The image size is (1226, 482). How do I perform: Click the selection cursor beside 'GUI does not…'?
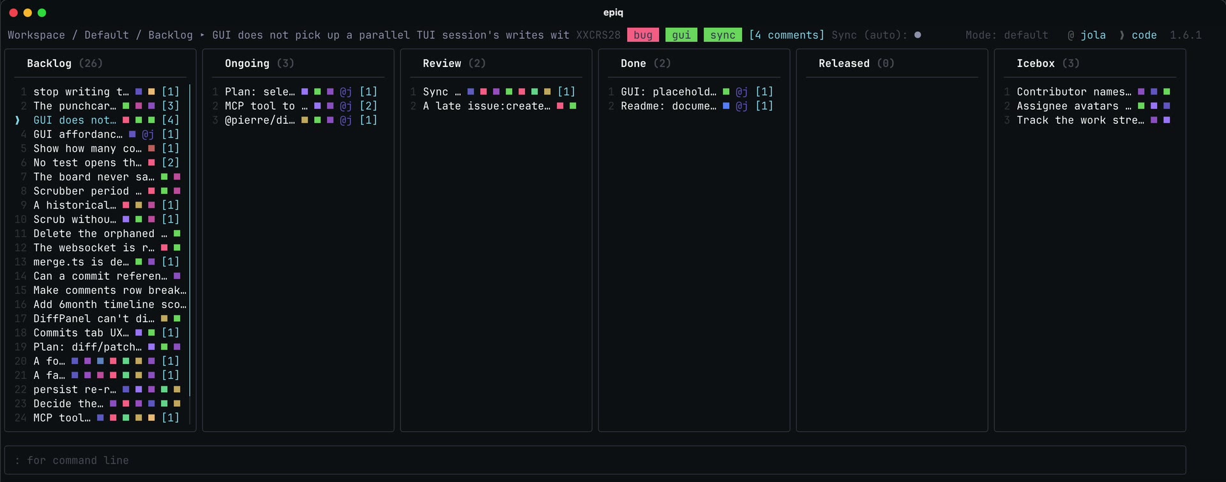[17, 120]
